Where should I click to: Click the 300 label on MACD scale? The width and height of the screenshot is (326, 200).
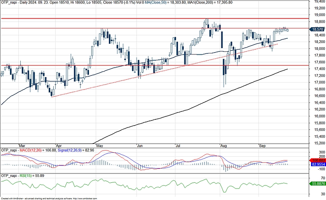point(322,152)
